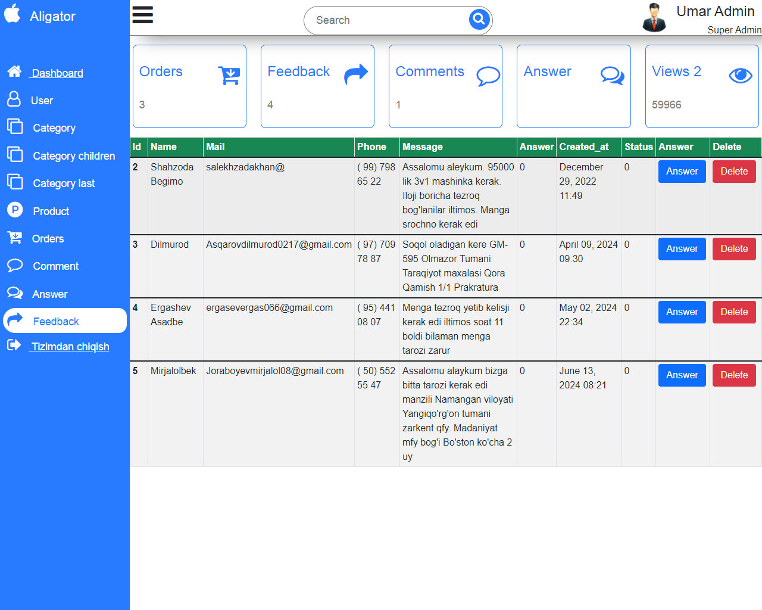Select Product in the sidebar
Screen dimensions: 762x610
coord(51,211)
